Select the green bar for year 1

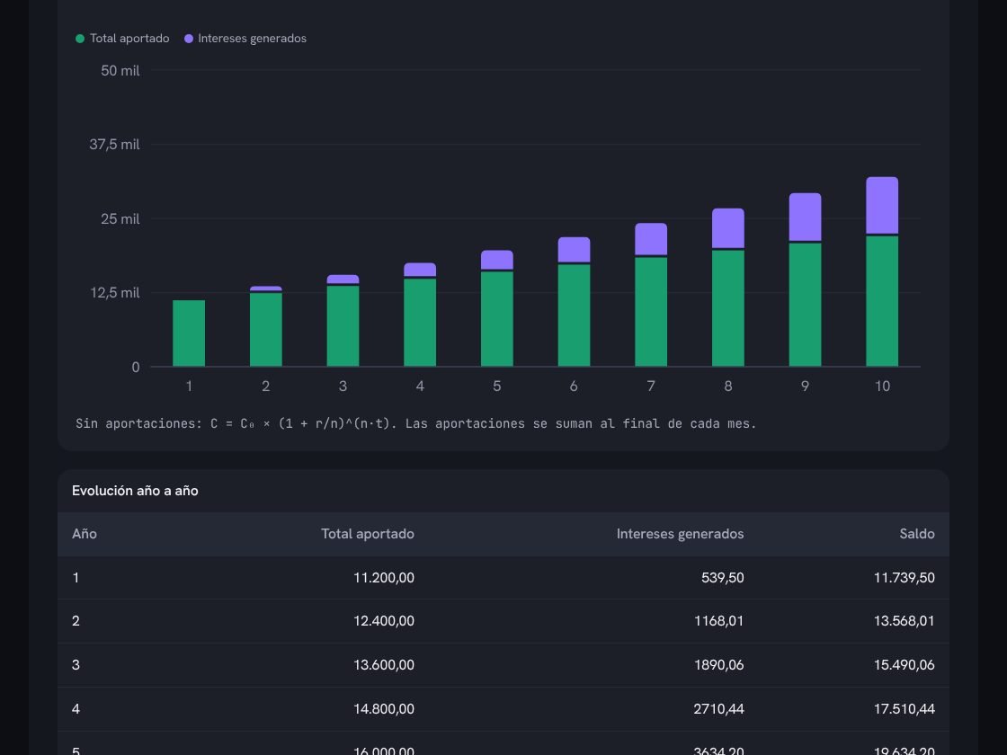(189, 333)
